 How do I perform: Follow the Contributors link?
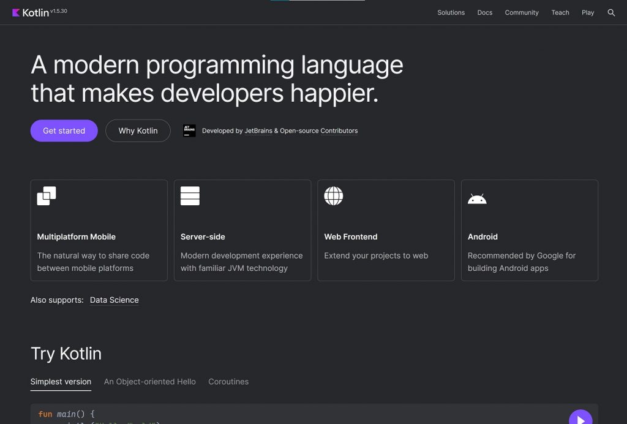339,131
